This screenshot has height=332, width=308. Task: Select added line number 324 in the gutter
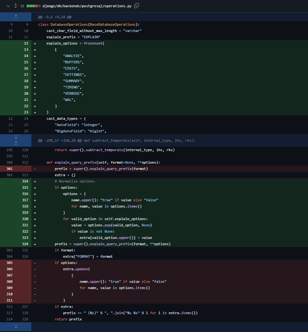pos(25,244)
